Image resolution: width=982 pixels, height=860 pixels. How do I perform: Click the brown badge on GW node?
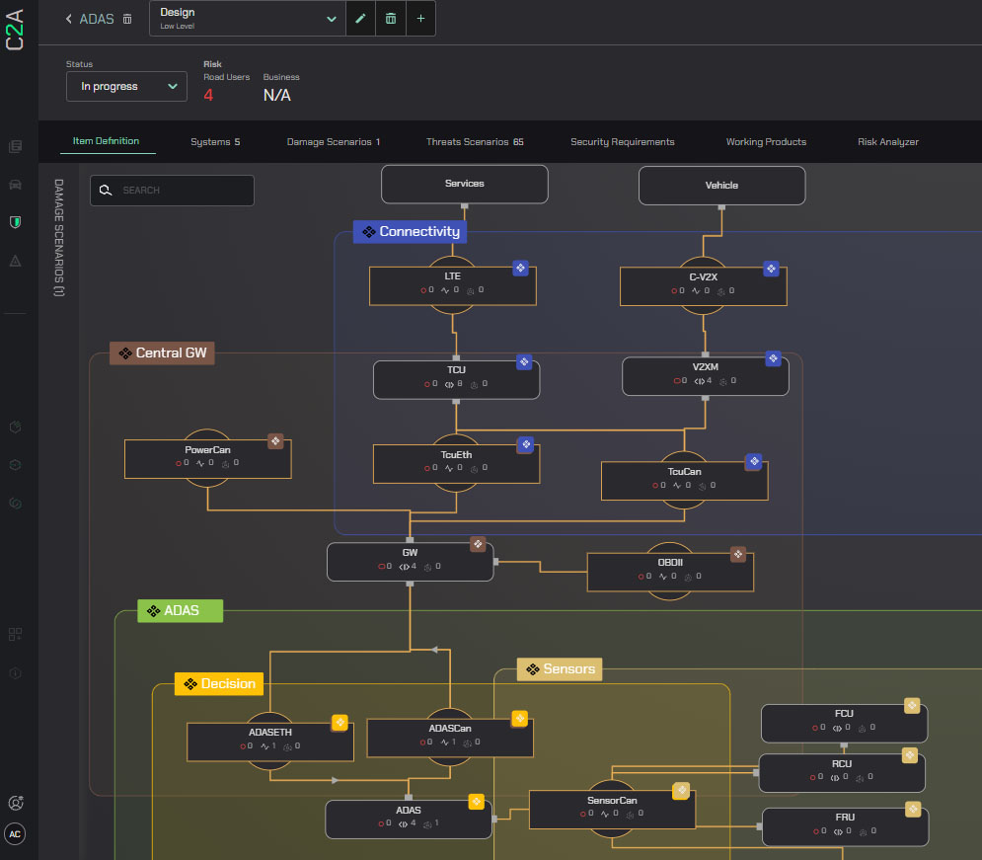[x=478, y=544]
